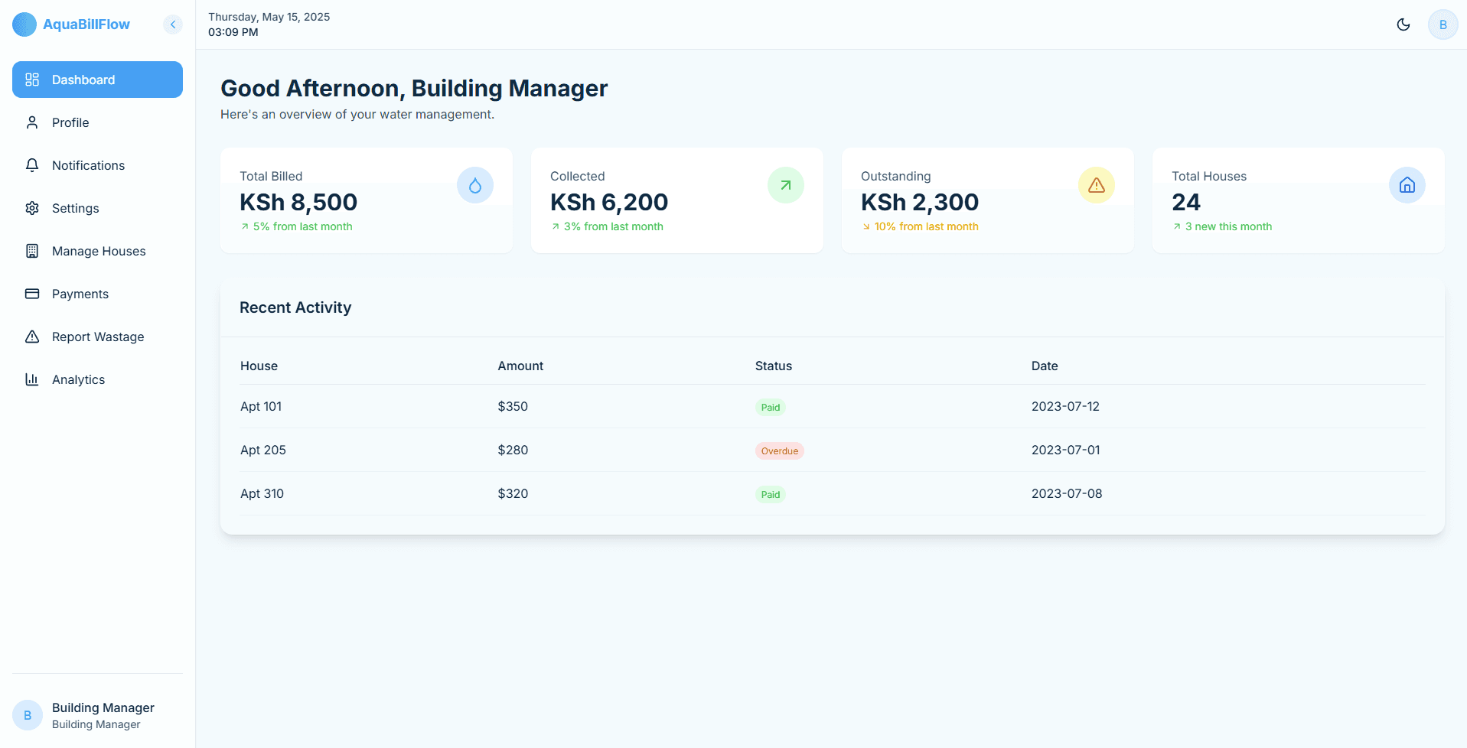Select the Apt 310 row in Recent Activity
The width and height of the screenshot is (1467, 748).
click(x=262, y=493)
